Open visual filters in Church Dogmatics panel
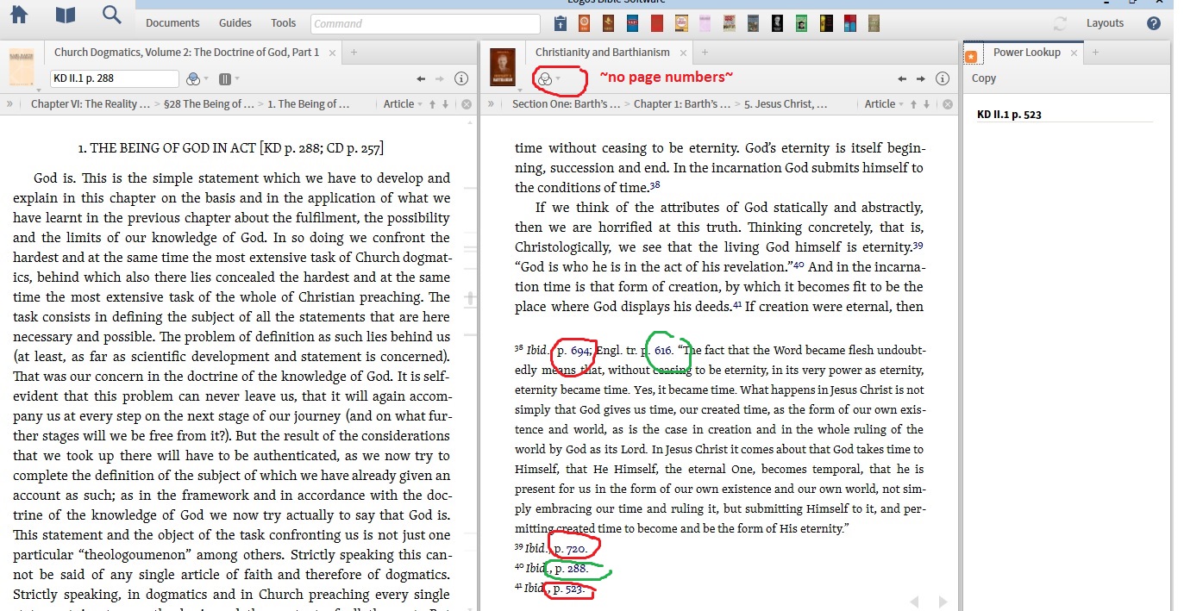The height and width of the screenshot is (611, 1184). pyautogui.click(x=196, y=78)
